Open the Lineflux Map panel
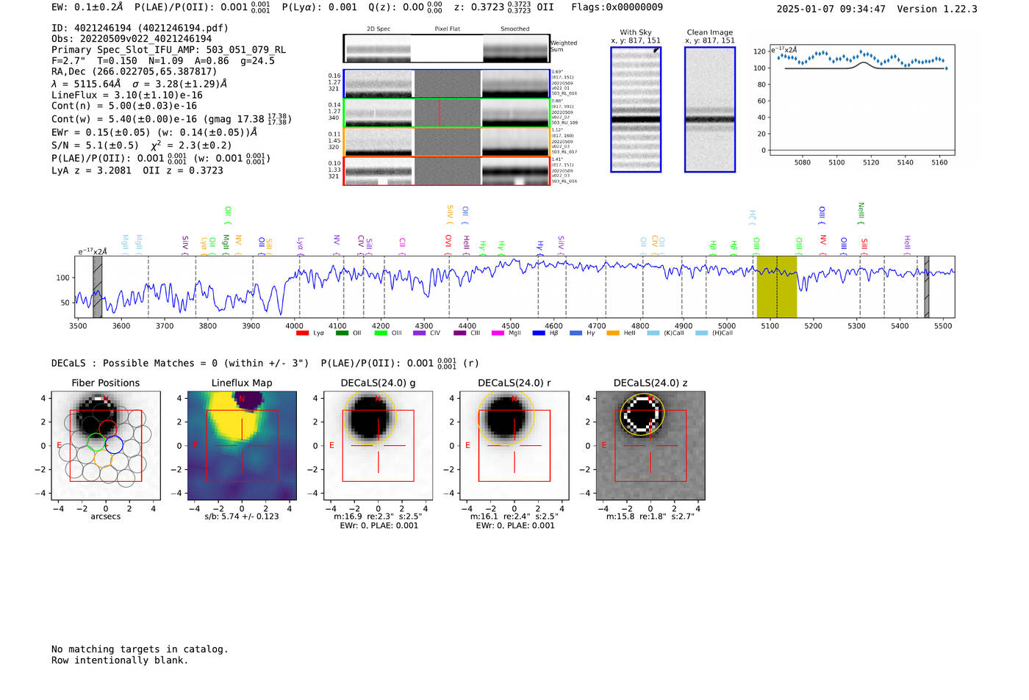Image resolution: width=1029 pixels, height=700 pixels. point(242,445)
